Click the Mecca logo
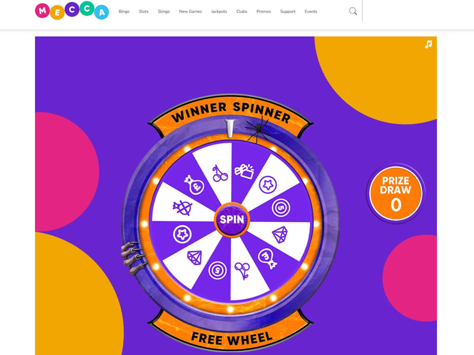Screen dimensions: 474x355 pyautogui.click(x=72, y=11)
